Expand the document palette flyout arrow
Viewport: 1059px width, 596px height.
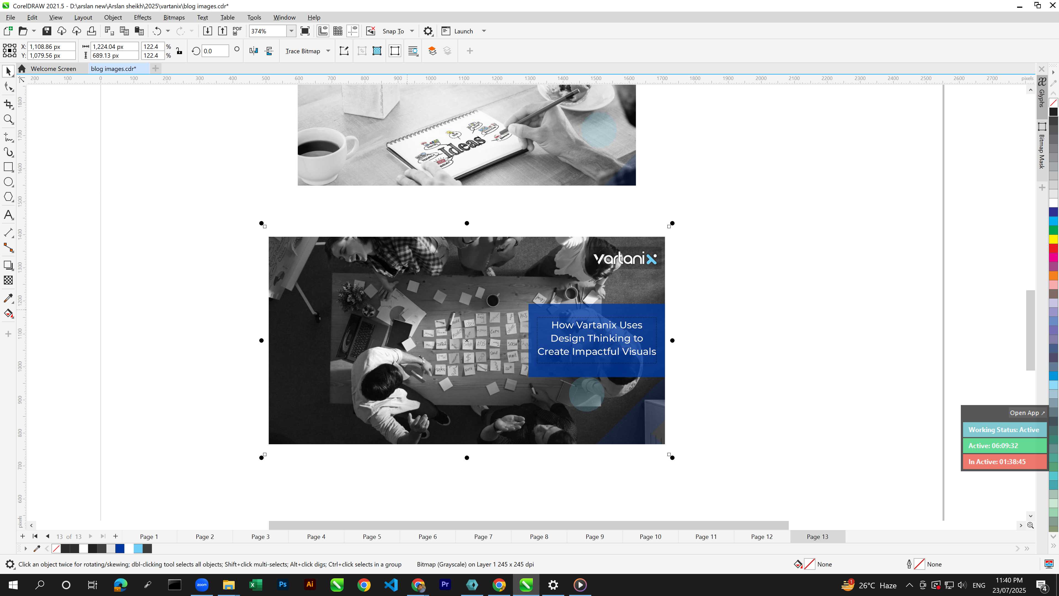click(25, 548)
